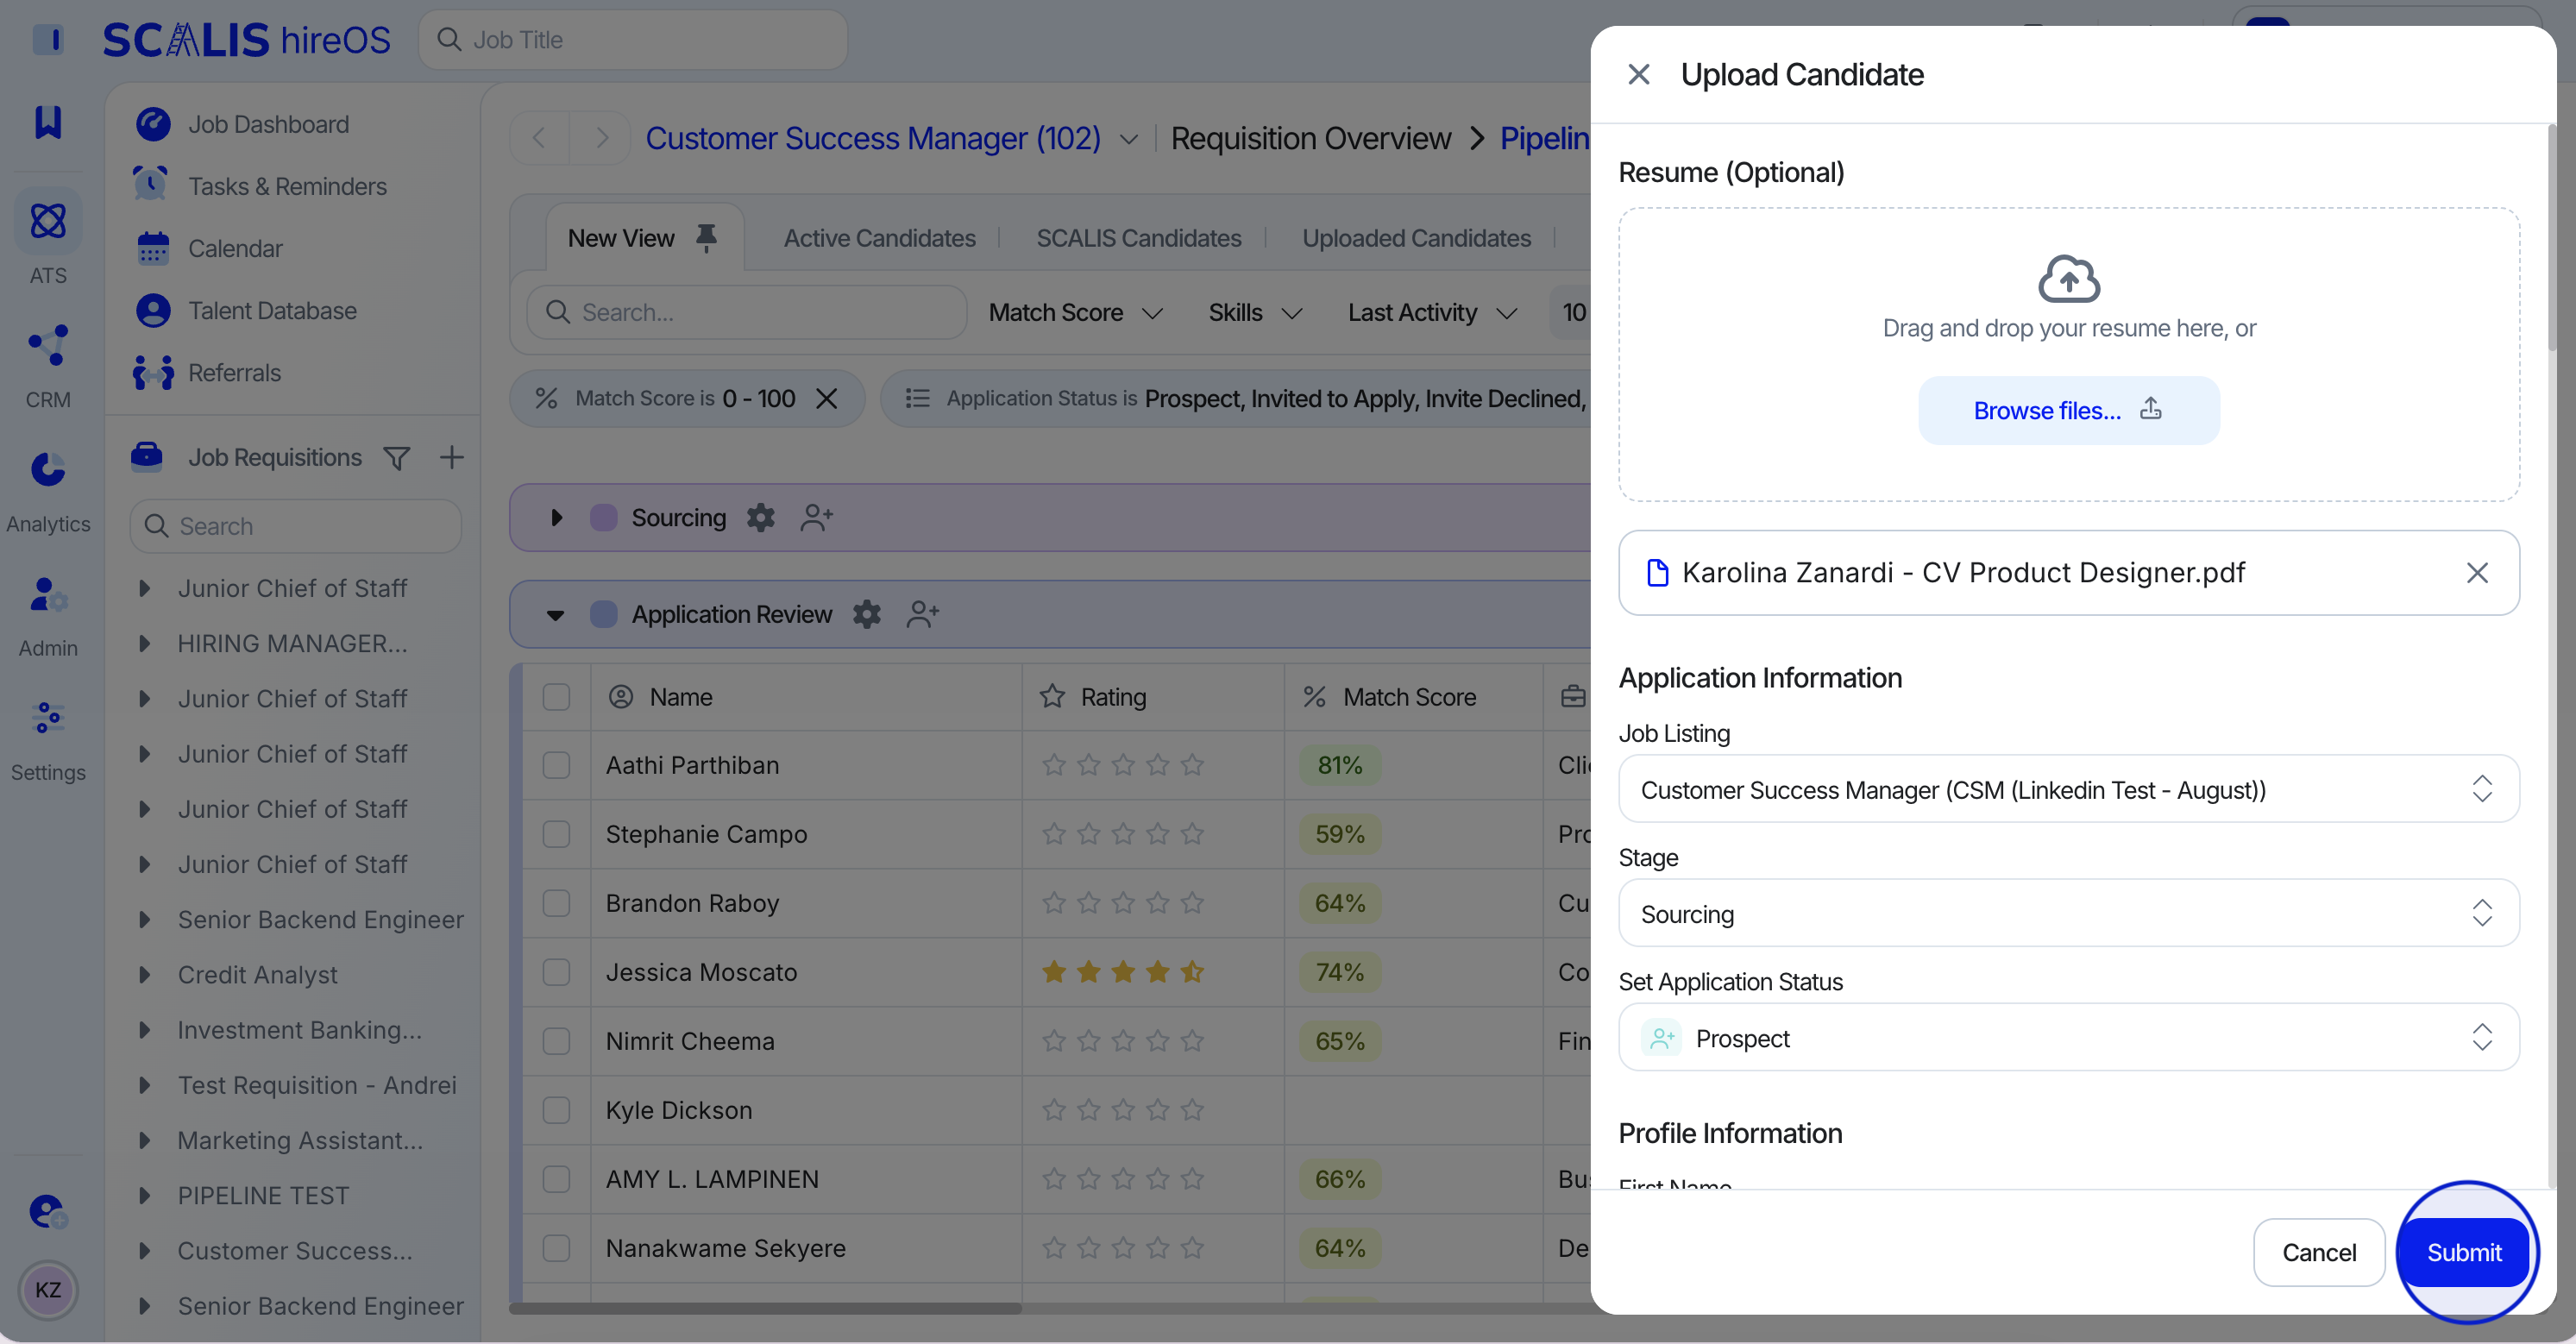Add new job requisition plus icon
2576x1344 pixels.
pyautogui.click(x=452, y=458)
